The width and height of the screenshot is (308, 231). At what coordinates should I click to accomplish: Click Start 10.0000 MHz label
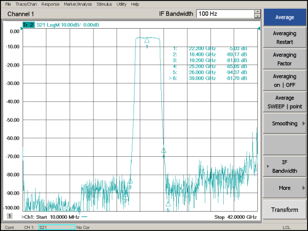(57, 217)
